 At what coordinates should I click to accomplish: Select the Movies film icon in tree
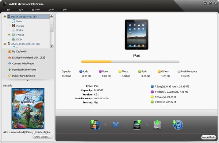[x=14, y=26]
